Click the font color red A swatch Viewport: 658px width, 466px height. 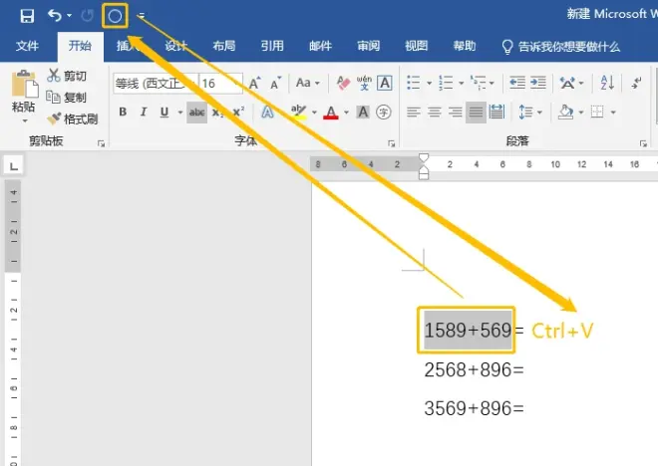(x=331, y=113)
